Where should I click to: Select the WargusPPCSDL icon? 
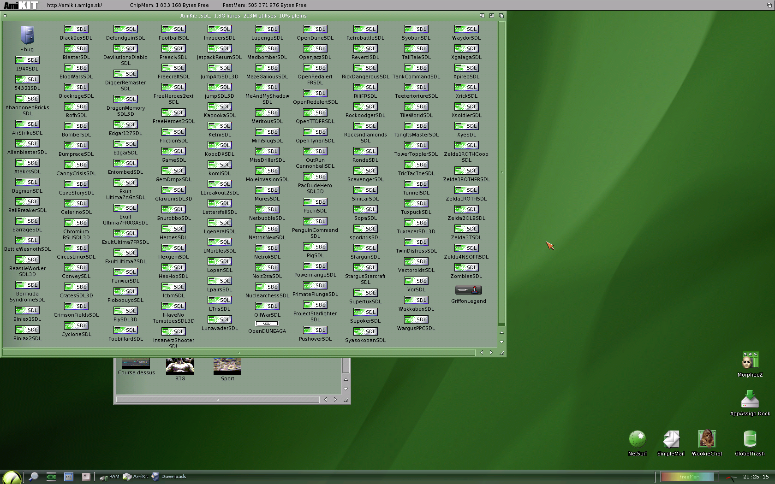tap(416, 319)
